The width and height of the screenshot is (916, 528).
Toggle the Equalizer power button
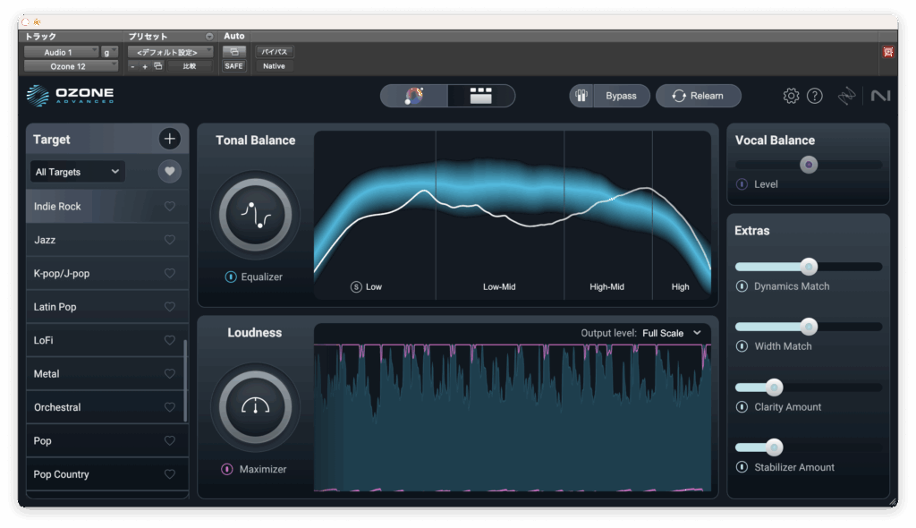[231, 277]
